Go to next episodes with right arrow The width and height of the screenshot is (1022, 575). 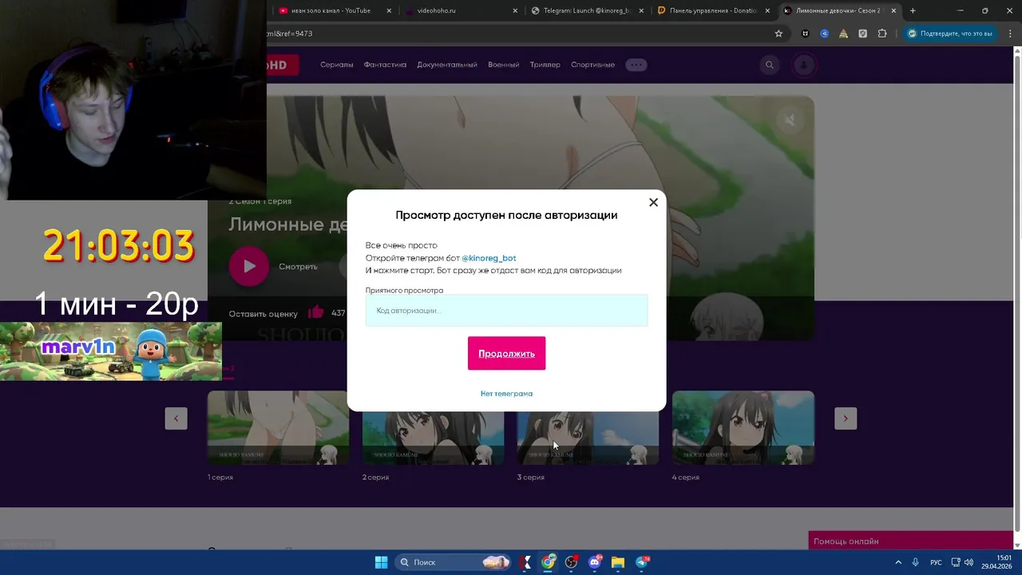pyautogui.click(x=846, y=418)
